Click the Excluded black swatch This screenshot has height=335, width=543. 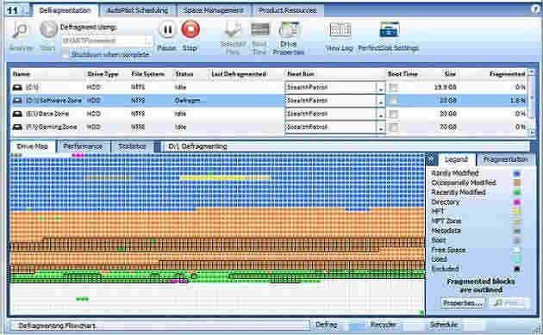click(516, 269)
